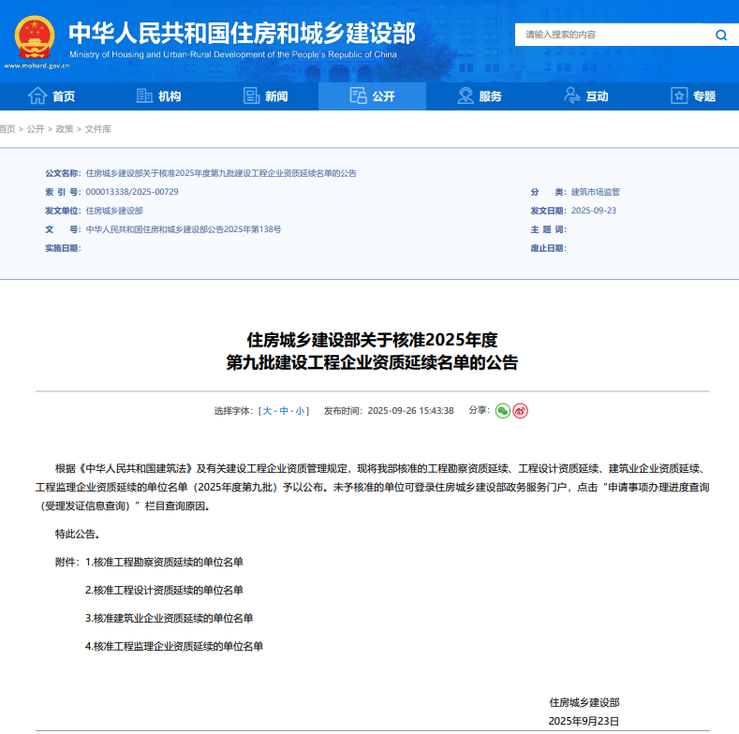Click the national emblem logo
Image resolution: width=739 pixels, height=734 pixels.
click(x=34, y=37)
